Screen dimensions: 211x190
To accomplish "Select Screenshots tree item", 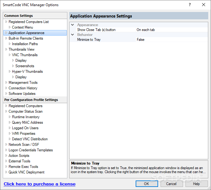I will [25, 66].
